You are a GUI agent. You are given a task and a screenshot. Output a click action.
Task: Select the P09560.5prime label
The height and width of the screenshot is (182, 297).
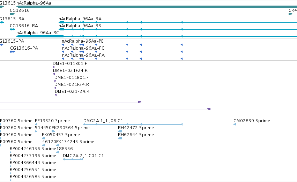coord(16,142)
